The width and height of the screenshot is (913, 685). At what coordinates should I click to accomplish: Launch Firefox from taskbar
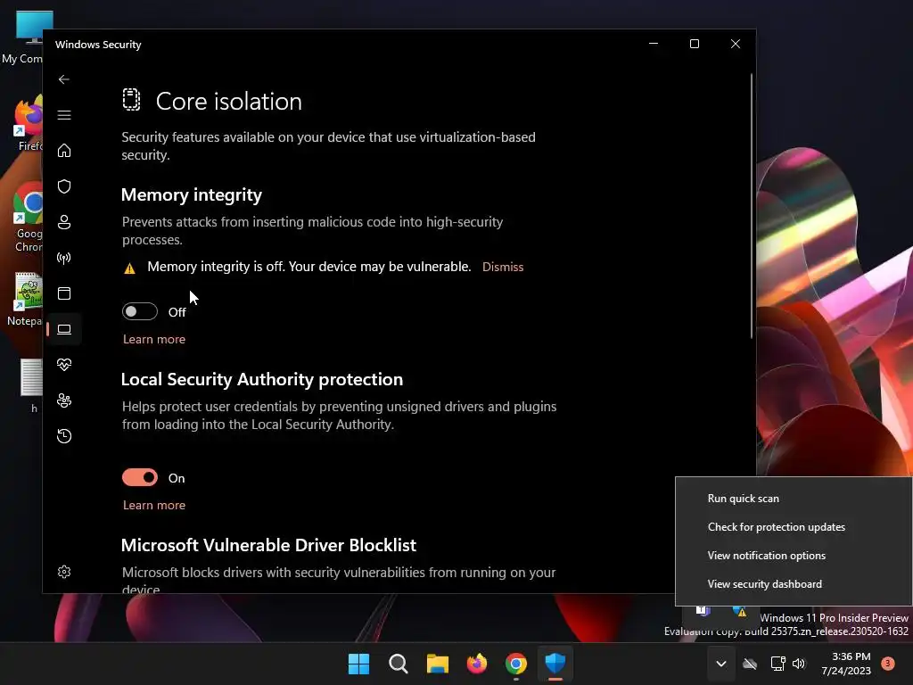477,664
